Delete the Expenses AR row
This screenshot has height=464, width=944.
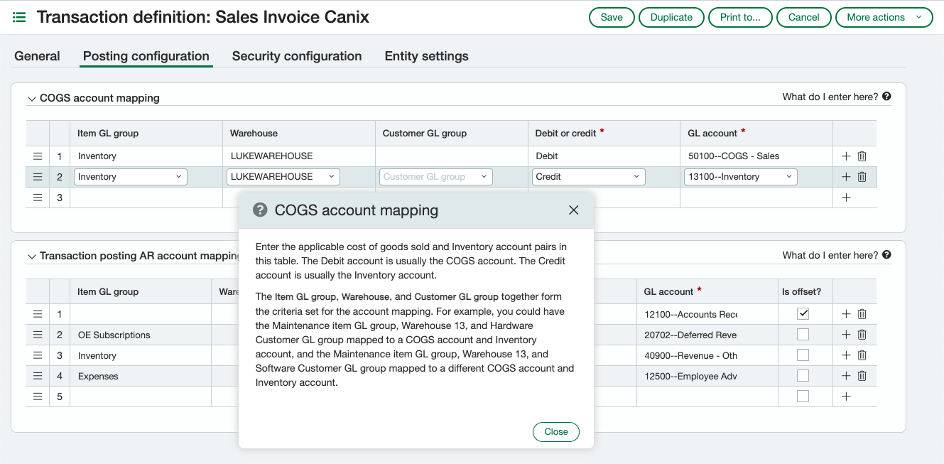[x=862, y=376]
